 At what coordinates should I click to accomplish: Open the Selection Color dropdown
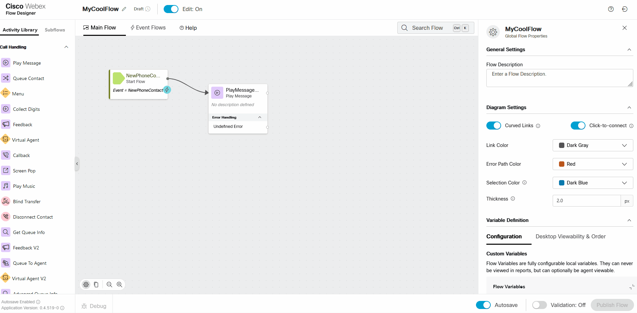[592, 183]
